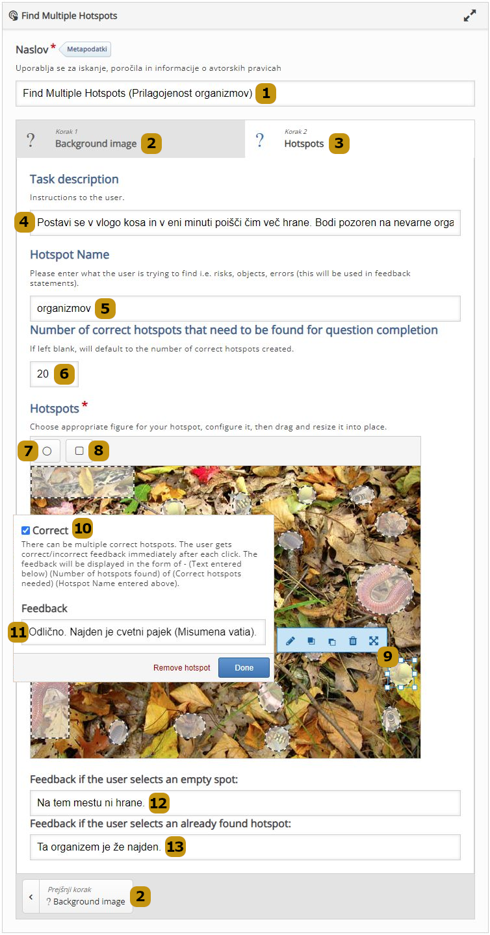Click the Hotspot Name field
This screenshot has width=490, height=935.
tap(245, 309)
